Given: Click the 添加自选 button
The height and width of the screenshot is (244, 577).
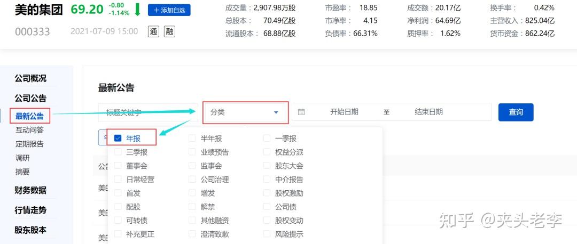Looking at the screenshot, I should (169, 10).
